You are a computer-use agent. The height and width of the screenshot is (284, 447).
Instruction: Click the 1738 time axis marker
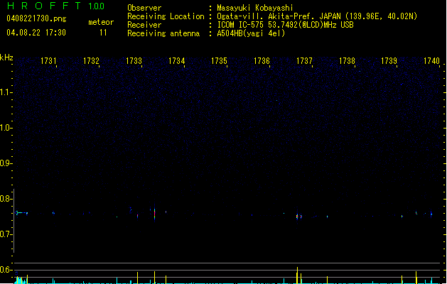click(x=347, y=61)
